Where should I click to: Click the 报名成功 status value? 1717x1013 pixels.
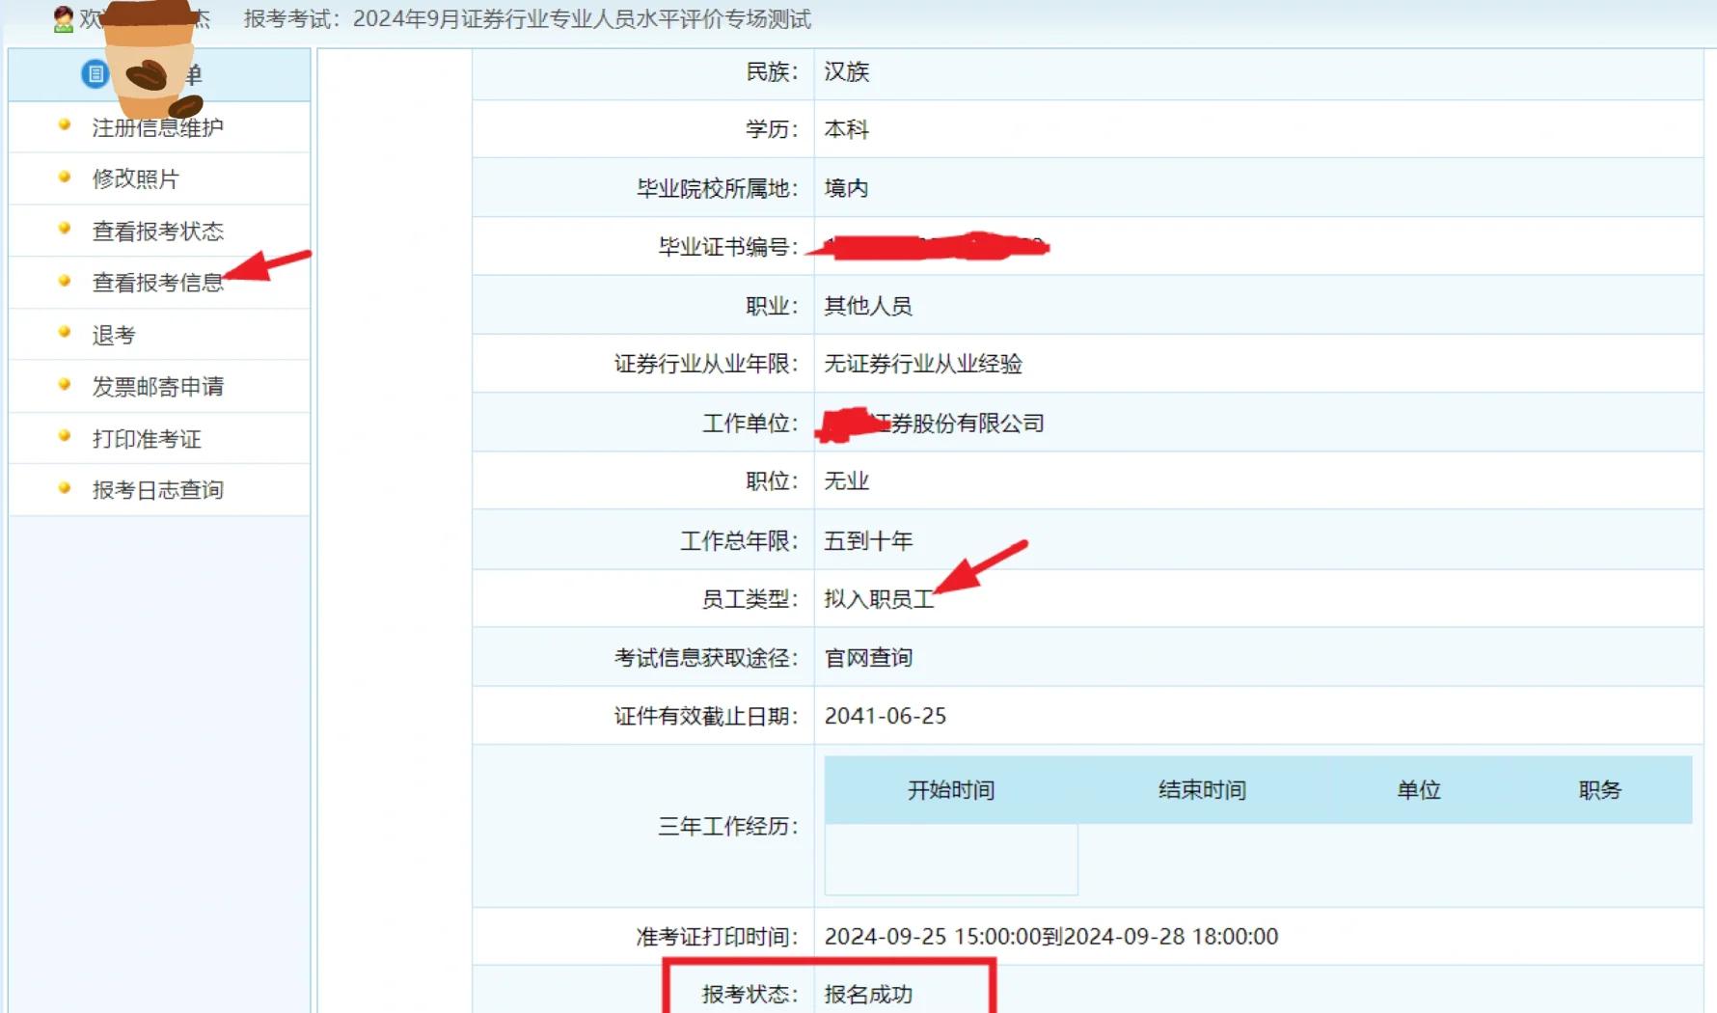click(x=869, y=994)
